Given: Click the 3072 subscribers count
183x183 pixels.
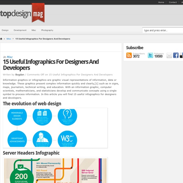Looking at the screenshot, I should (x=136, y=56).
